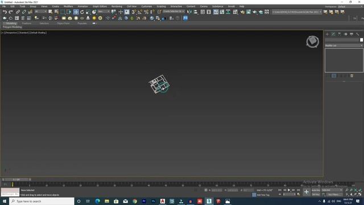Click the Redo arrow icon
The image size is (364, 205).
click(11, 12)
